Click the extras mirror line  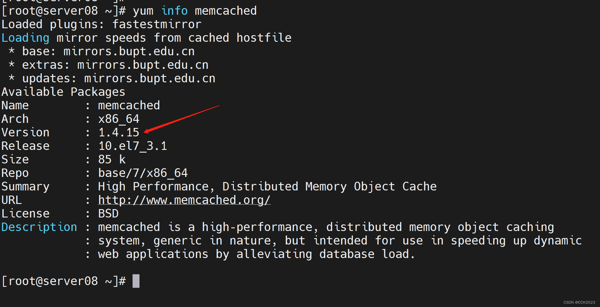click(x=109, y=65)
